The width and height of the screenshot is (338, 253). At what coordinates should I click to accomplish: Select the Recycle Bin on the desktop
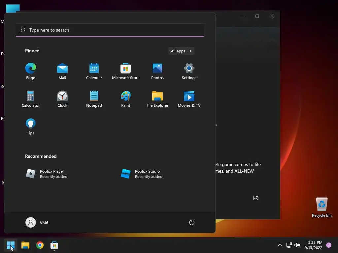[x=321, y=207]
